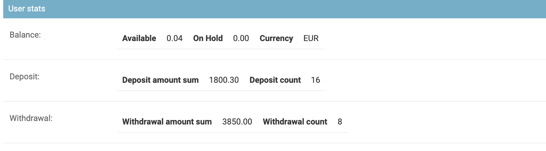Click the withdrawal count value 8
The image size is (546, 151).
pos(340,122)
